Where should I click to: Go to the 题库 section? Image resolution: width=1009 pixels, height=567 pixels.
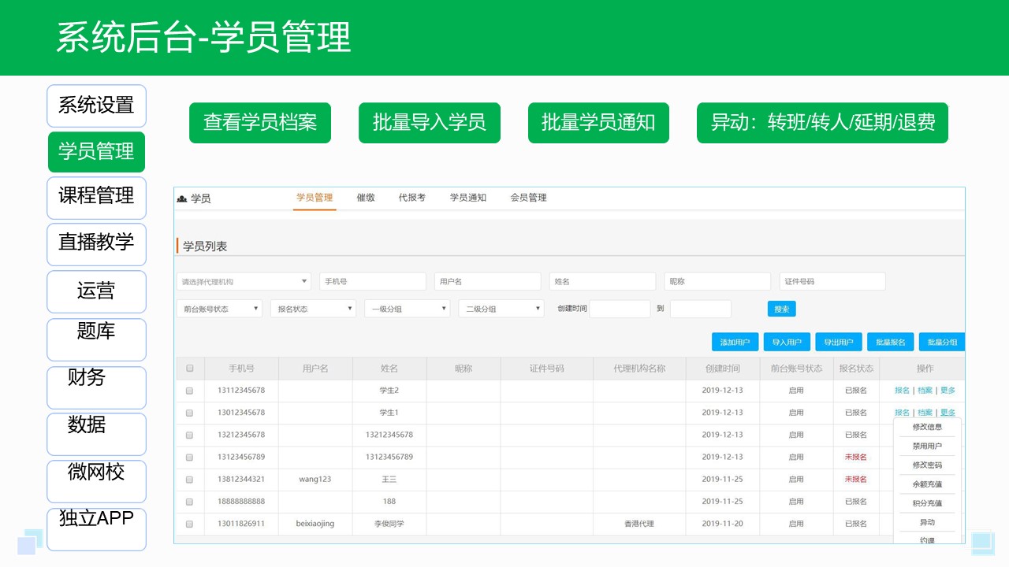click(x=95, y=339)
